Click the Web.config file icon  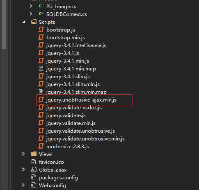click(x=34, y=185)
